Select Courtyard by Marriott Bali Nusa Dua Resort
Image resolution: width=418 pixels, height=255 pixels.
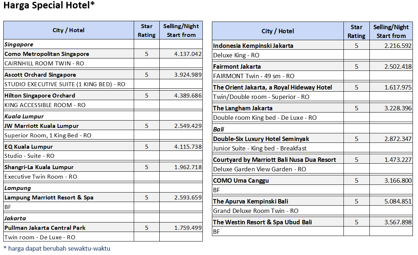pos(274,160)
